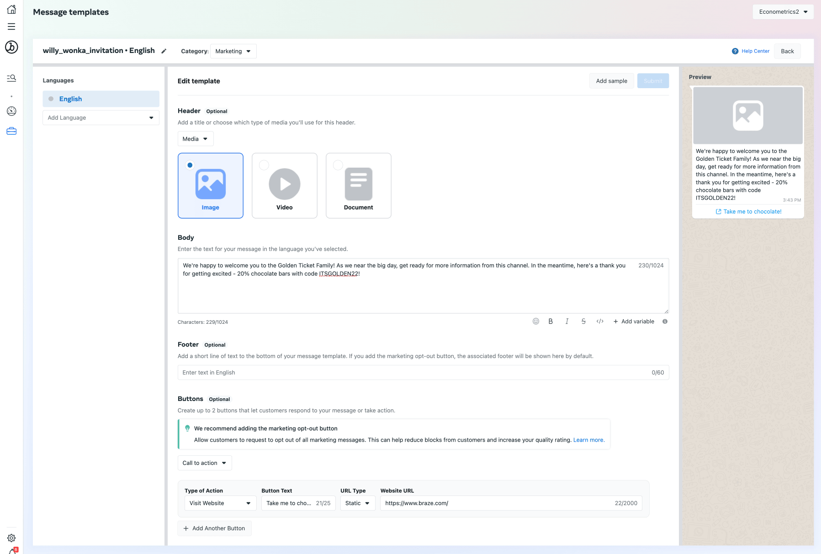Click the body textarea resize handle

(x=666, y=311)
